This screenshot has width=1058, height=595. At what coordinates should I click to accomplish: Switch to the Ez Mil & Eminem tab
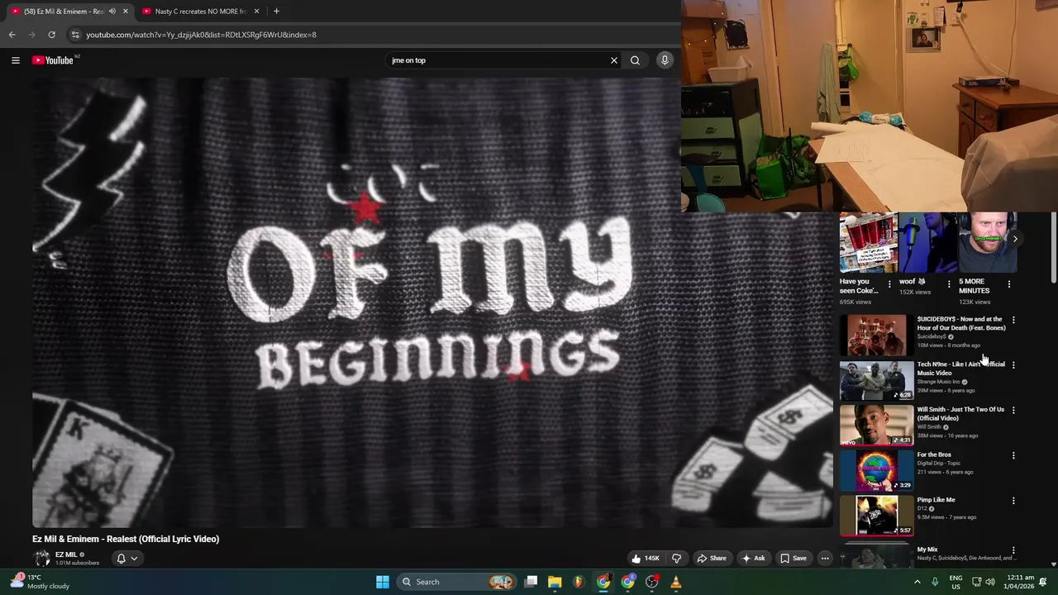[63, 12]
